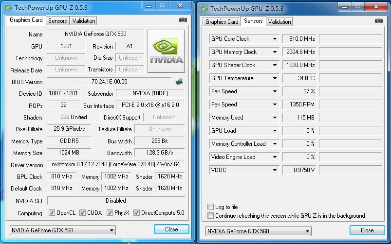Open the GPU Temperature sensor dropdown

(275, 78)
